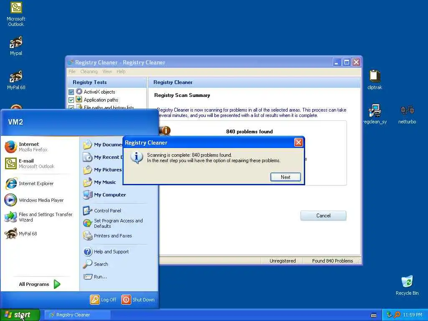
Task: Open Files and Settings Transfer Wizard
Action: click(41, 217)
